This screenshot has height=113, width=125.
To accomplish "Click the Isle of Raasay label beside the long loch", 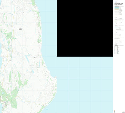I will (x=35, y=57).
